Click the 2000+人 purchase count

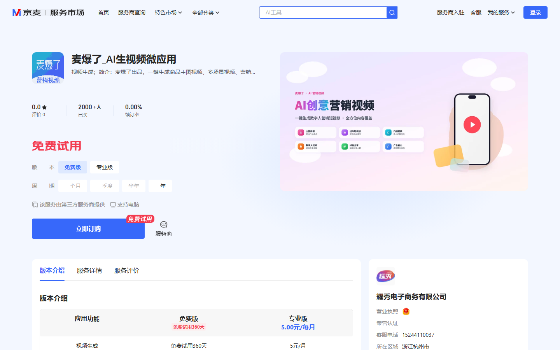tap(89, 107)
